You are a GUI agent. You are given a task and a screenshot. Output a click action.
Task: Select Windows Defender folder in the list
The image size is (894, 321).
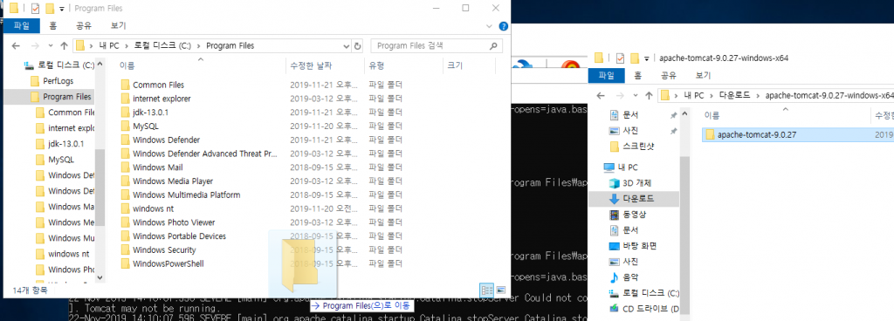pyautogui.click(x=166, y=140)
